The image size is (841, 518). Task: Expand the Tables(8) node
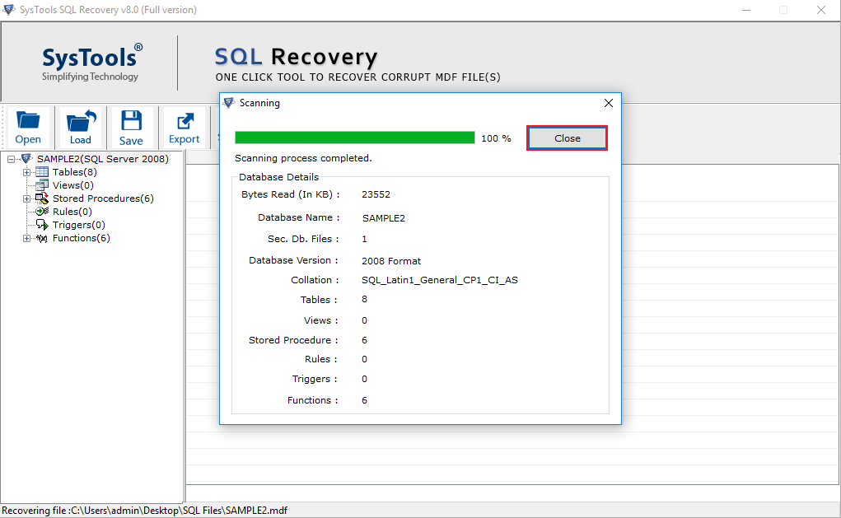(26, 173)
